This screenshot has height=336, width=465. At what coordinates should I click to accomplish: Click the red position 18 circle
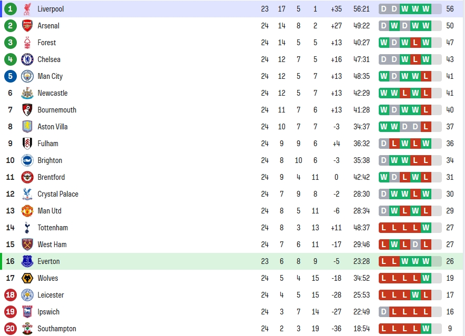coord(11,295)
